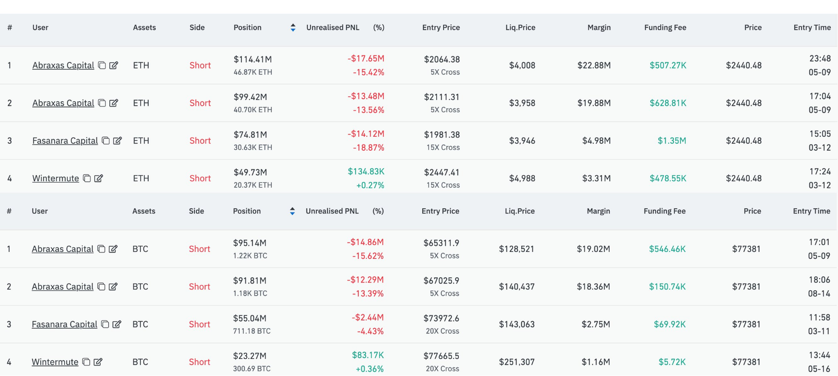838x376 pixels.
Task: Edit label for Abraxas Capital $95.14M BTC row
Action: point(113,249)
